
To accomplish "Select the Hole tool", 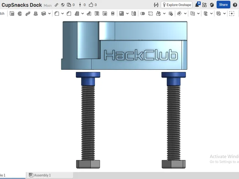I will (105, 13).
